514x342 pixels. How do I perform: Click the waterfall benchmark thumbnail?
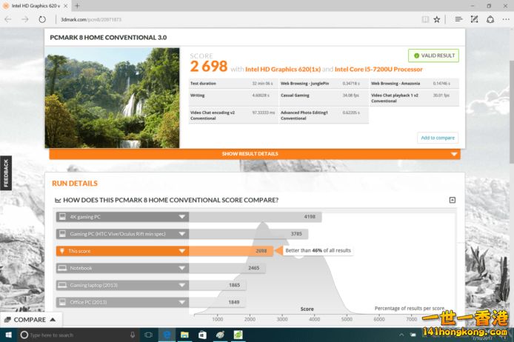[112, 98]
